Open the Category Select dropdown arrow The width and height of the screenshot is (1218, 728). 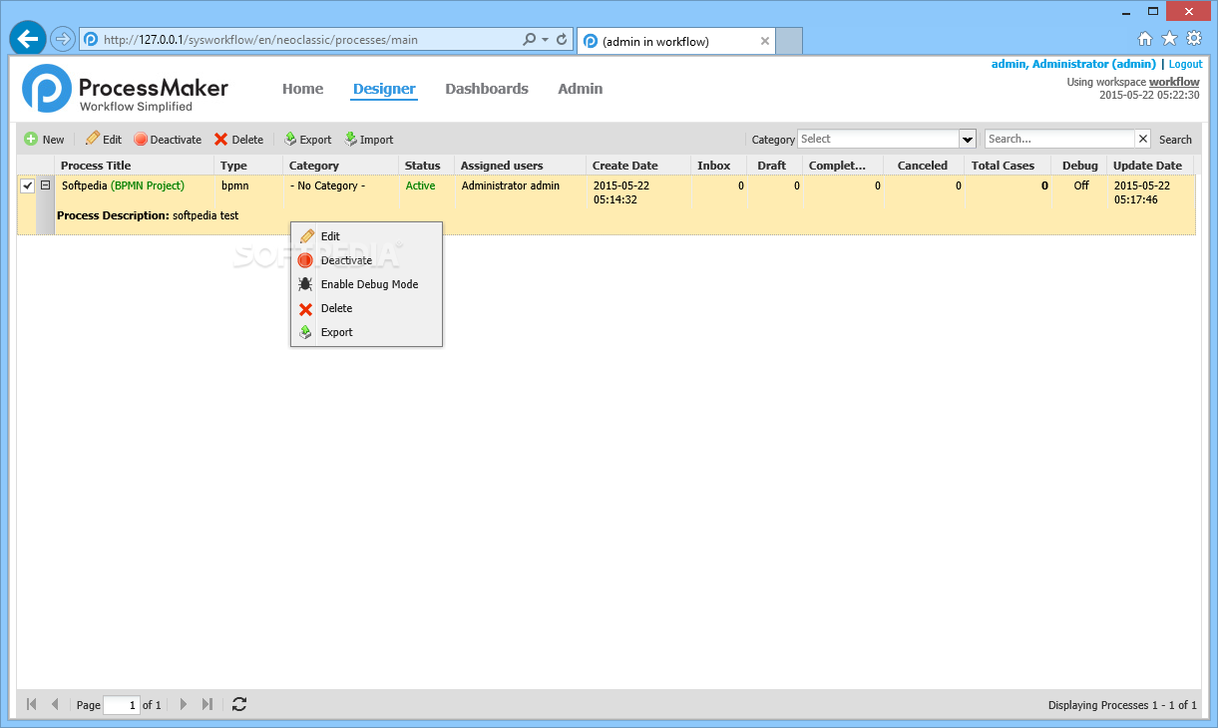pos(967,140)
